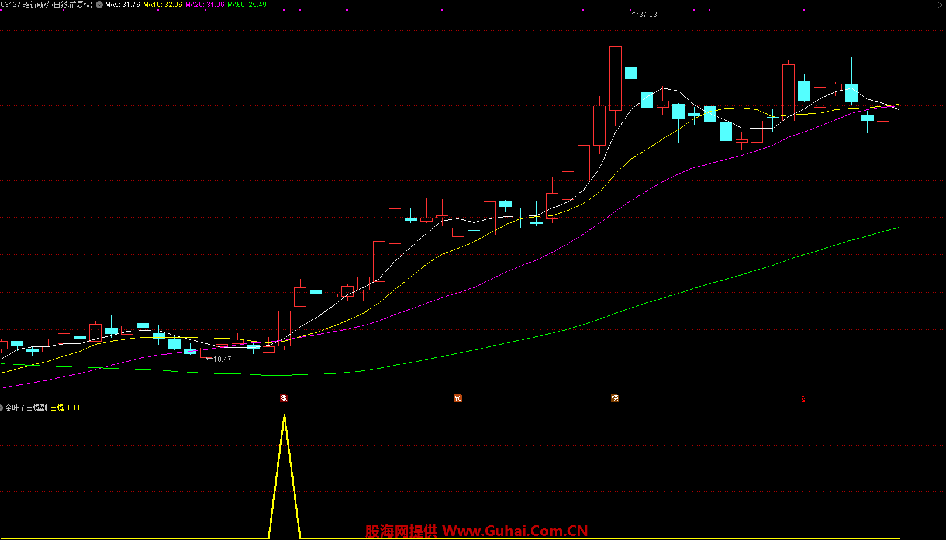Open the round arrow before 金叶子日爆副
The height and width of the screenshot is (540, 946).
(x=1, y=408)
